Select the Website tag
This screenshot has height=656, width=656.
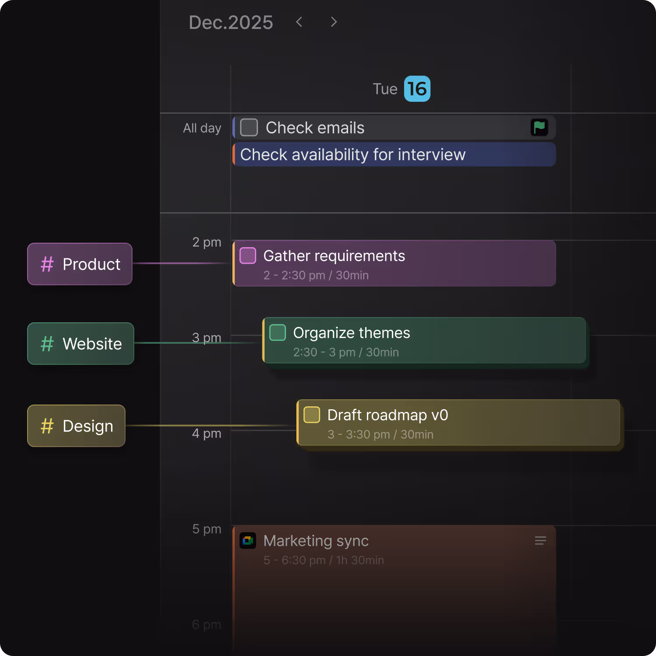coord(81,344)
